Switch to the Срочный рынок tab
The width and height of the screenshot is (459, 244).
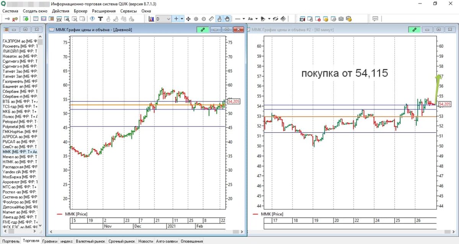[122, 241]
